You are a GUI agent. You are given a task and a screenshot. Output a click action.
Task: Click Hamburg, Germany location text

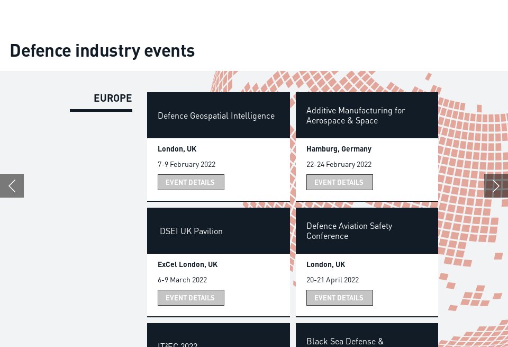coord(339,149)
